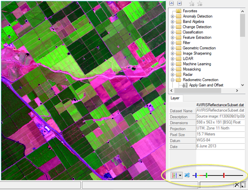Click the up-arrow collapse toolbox button
248x190 pixels.
tap(172, 4)
